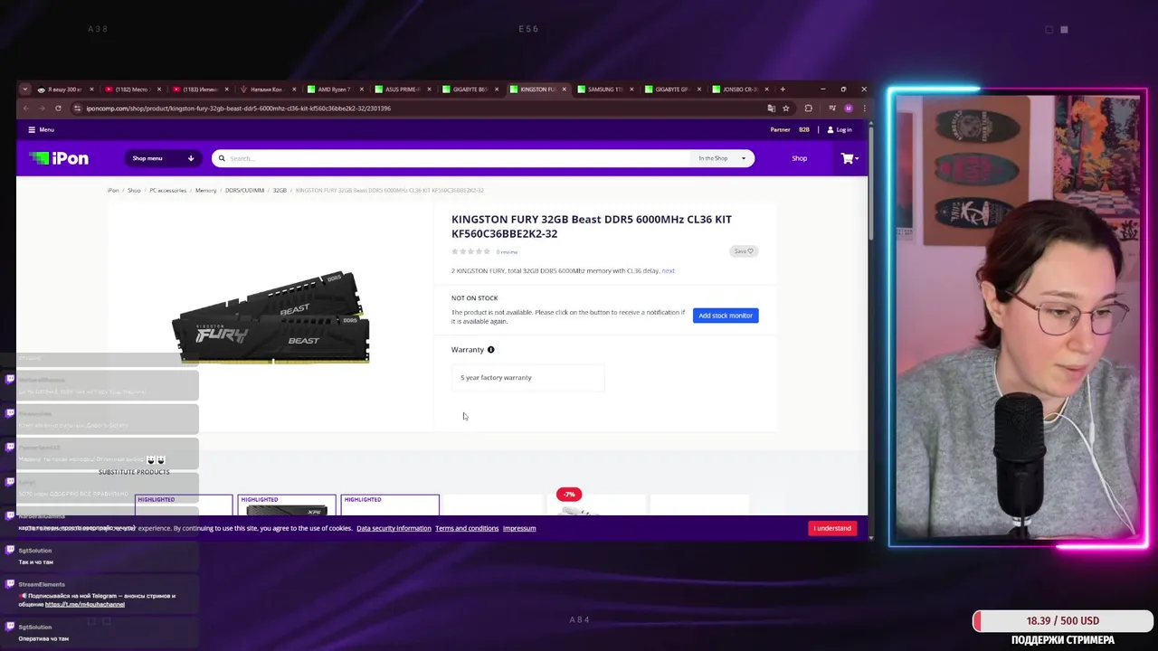
Task: Click the Kingston Fury Beast product image
Action: coord(271,316)
